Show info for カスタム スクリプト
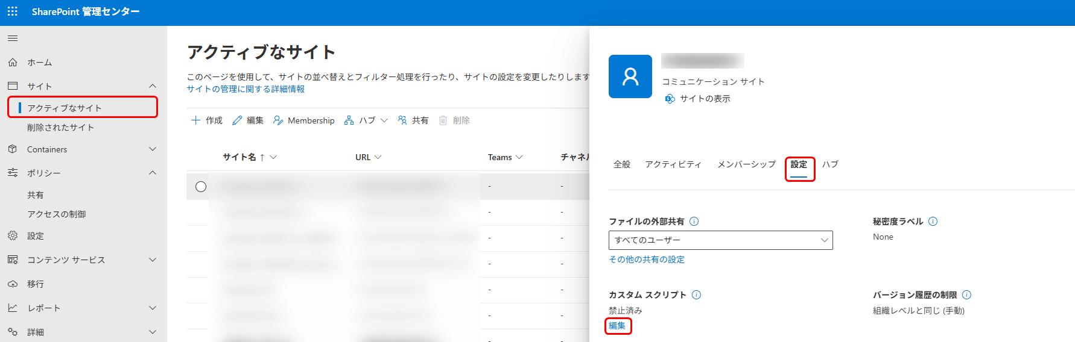The image size is (1075, 342). 696,294
